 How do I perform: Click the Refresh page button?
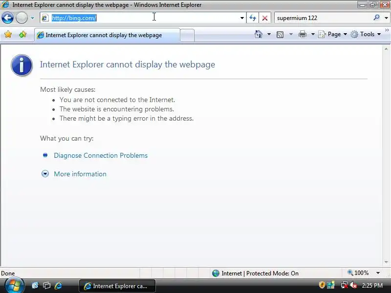(x=253, y=18)
